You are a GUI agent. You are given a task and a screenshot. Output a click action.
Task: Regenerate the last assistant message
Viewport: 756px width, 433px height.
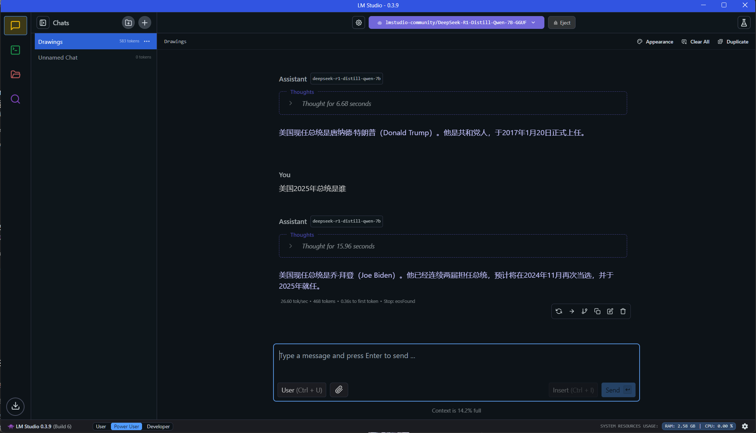tap(559, 311)
